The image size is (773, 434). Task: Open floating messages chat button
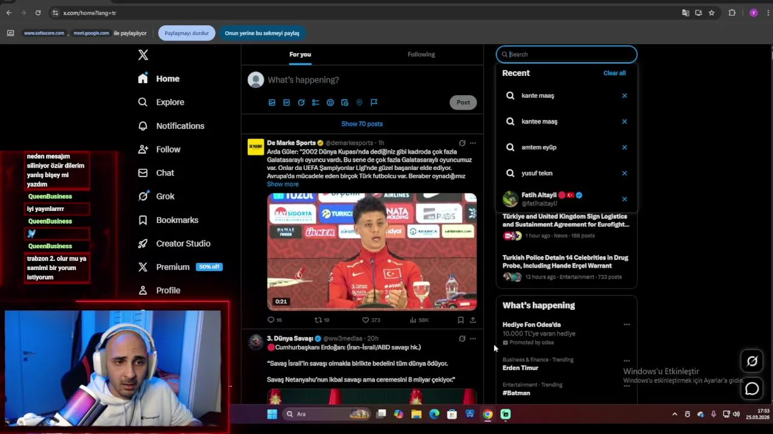pos(752,389)
